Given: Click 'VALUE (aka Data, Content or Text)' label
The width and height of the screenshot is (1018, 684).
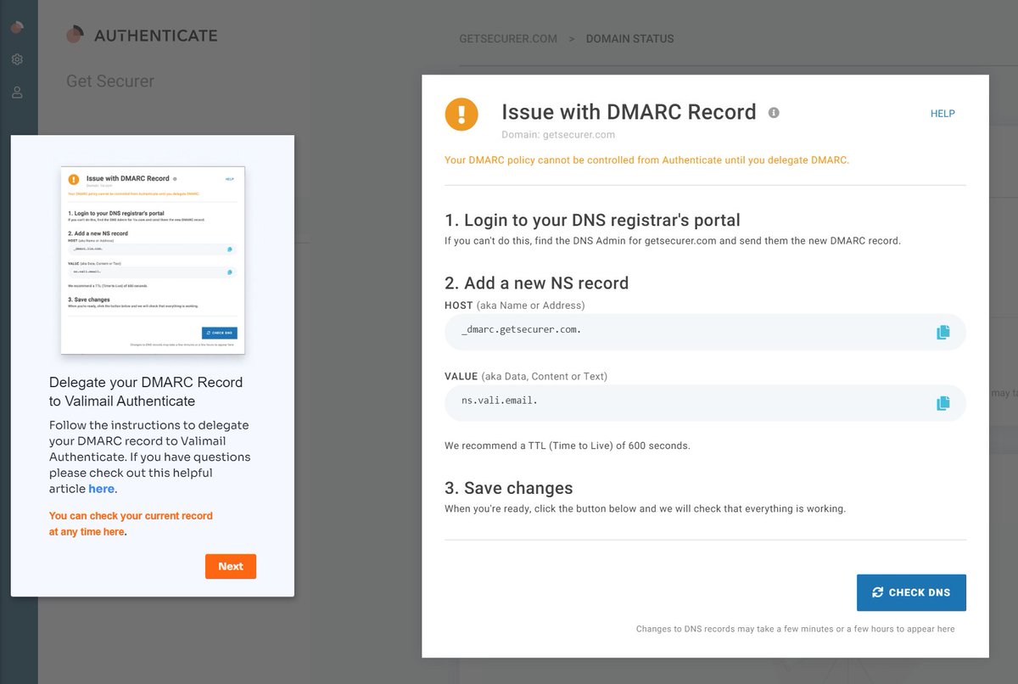Looking at the screenshot, I should coord(526,376).
